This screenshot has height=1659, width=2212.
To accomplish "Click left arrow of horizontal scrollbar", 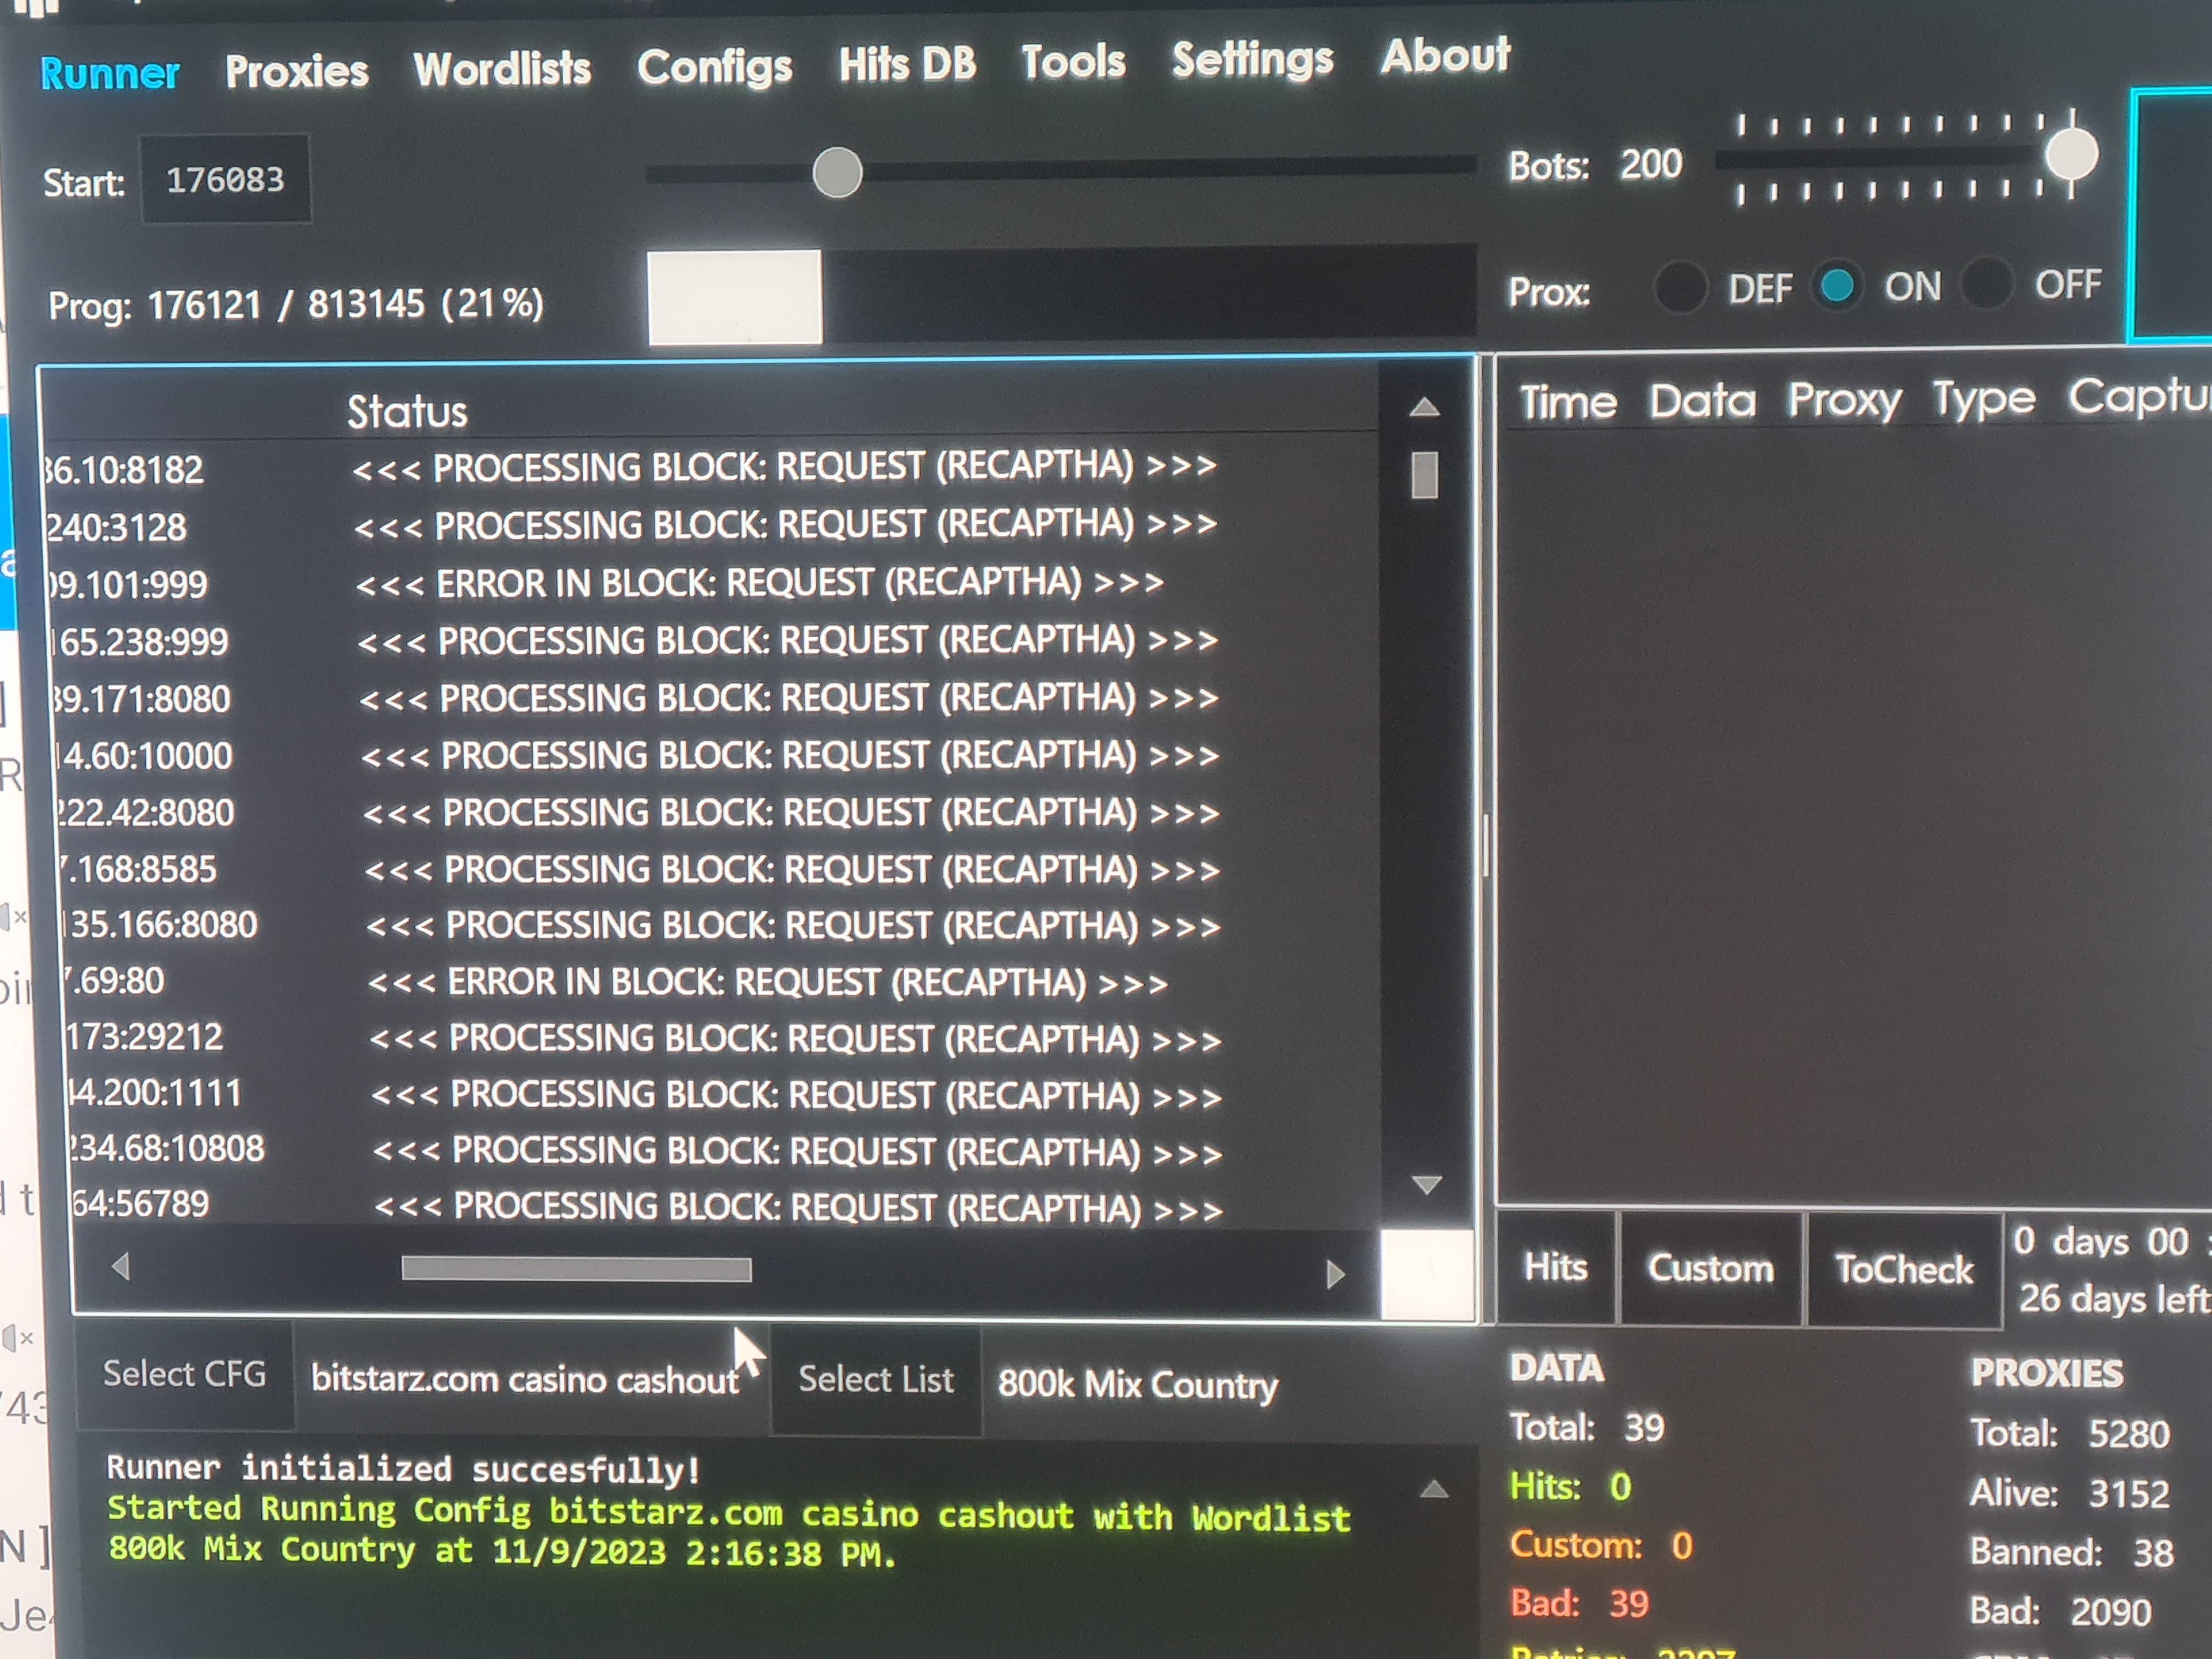I will pos(121,1267).
